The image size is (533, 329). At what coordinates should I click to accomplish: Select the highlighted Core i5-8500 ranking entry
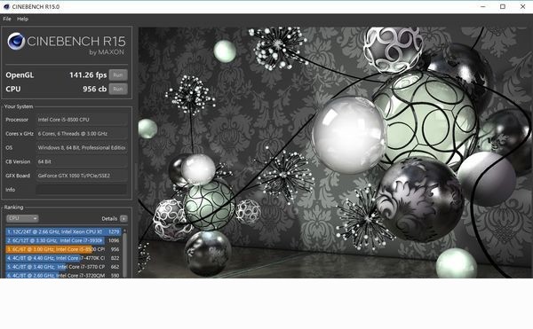[x=63, y=249]
